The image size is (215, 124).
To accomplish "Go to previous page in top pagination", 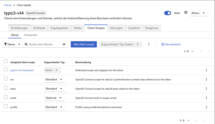I will tap(201, 51).
